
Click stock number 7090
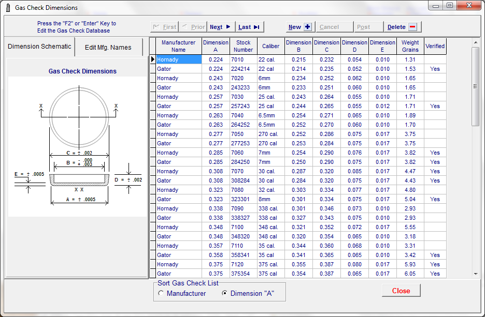pyautogui.click(x=243, y=208)
